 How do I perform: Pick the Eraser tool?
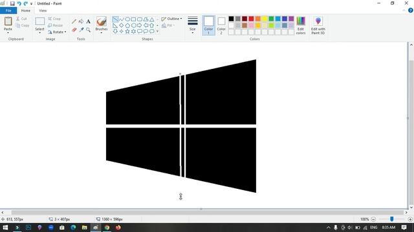(x=74, y=30)
